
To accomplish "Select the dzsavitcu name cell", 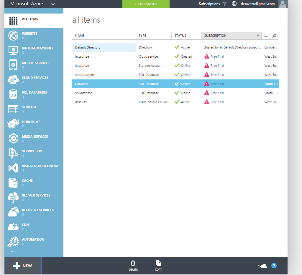I will point(82,102).
